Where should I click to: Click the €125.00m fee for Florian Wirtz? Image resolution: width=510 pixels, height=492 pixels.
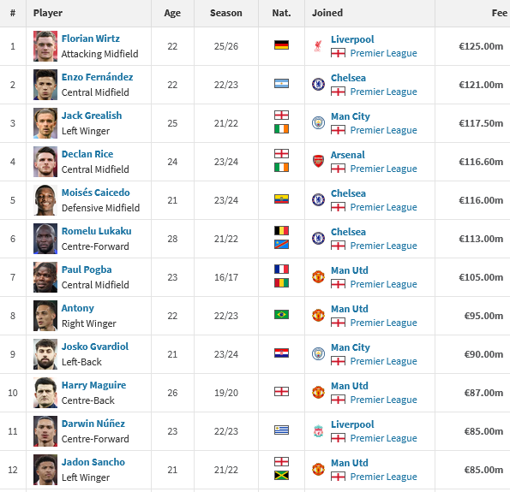coord(481,46)
